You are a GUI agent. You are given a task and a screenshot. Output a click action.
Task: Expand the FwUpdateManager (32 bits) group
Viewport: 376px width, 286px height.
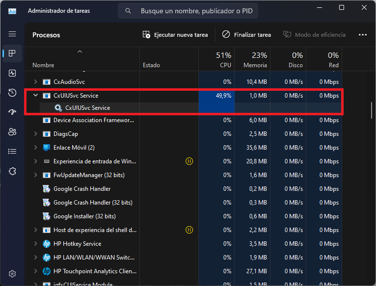coord(35,175)
